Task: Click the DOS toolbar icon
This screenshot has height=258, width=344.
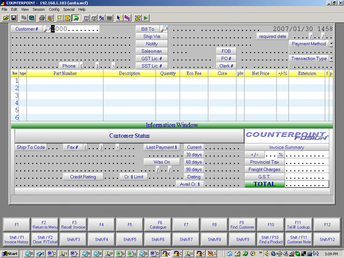Action: pos(127,18)
